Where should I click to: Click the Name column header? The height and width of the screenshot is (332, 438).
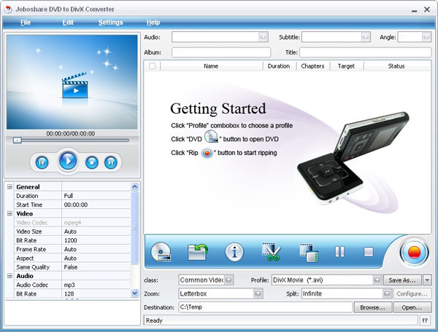tap(211, 66)
